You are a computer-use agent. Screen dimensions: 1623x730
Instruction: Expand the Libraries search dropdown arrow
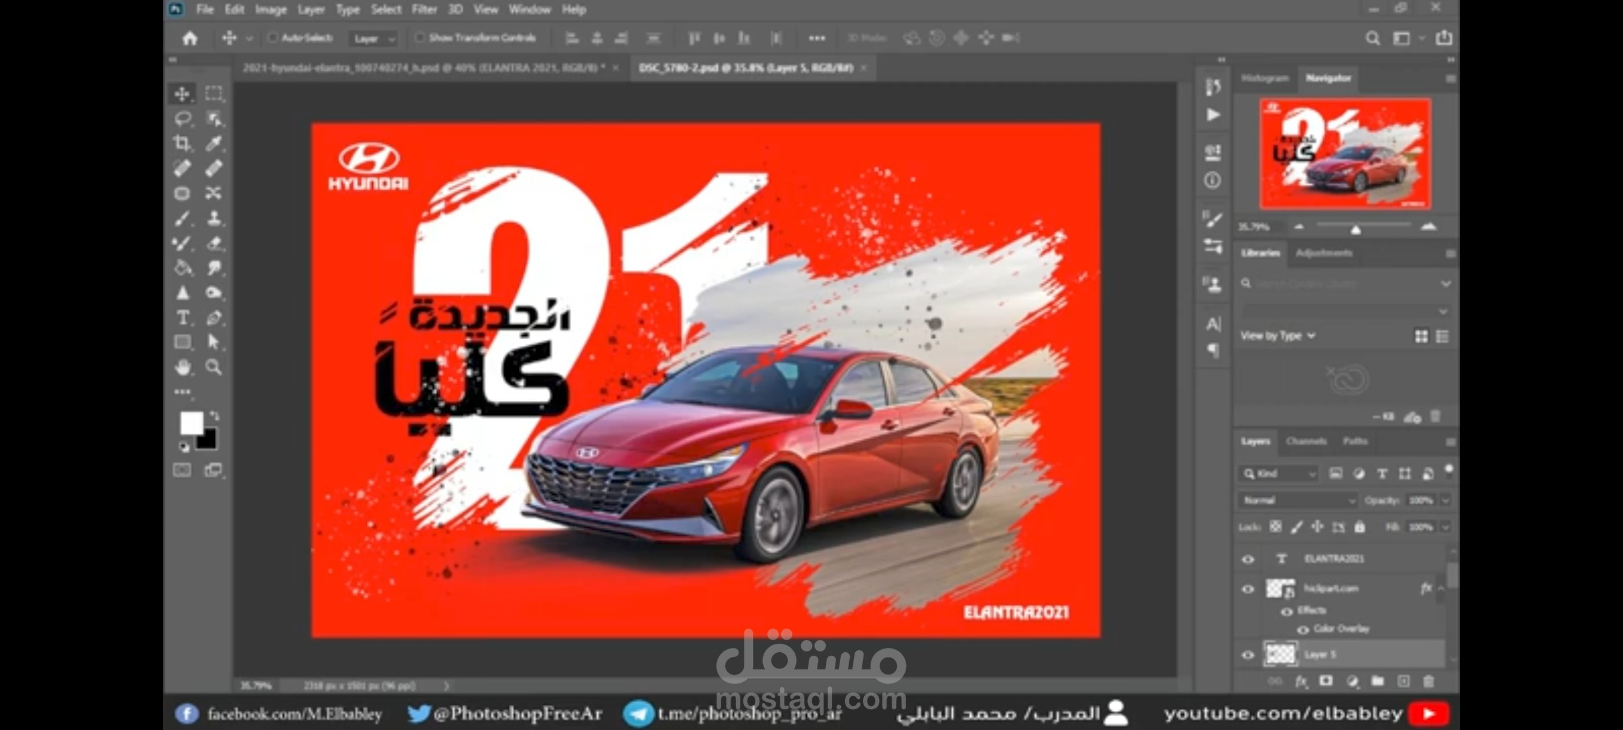[1446, 284]
